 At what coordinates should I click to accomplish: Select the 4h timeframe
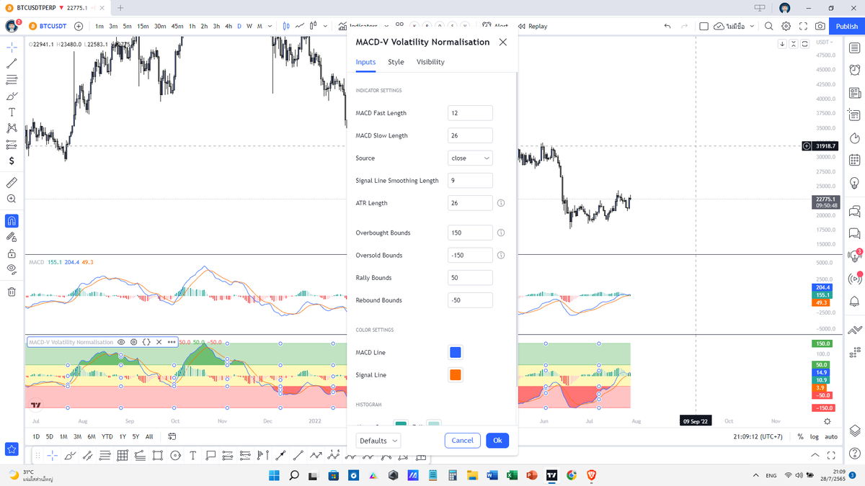pyautogui.click(x=229, y=26)
